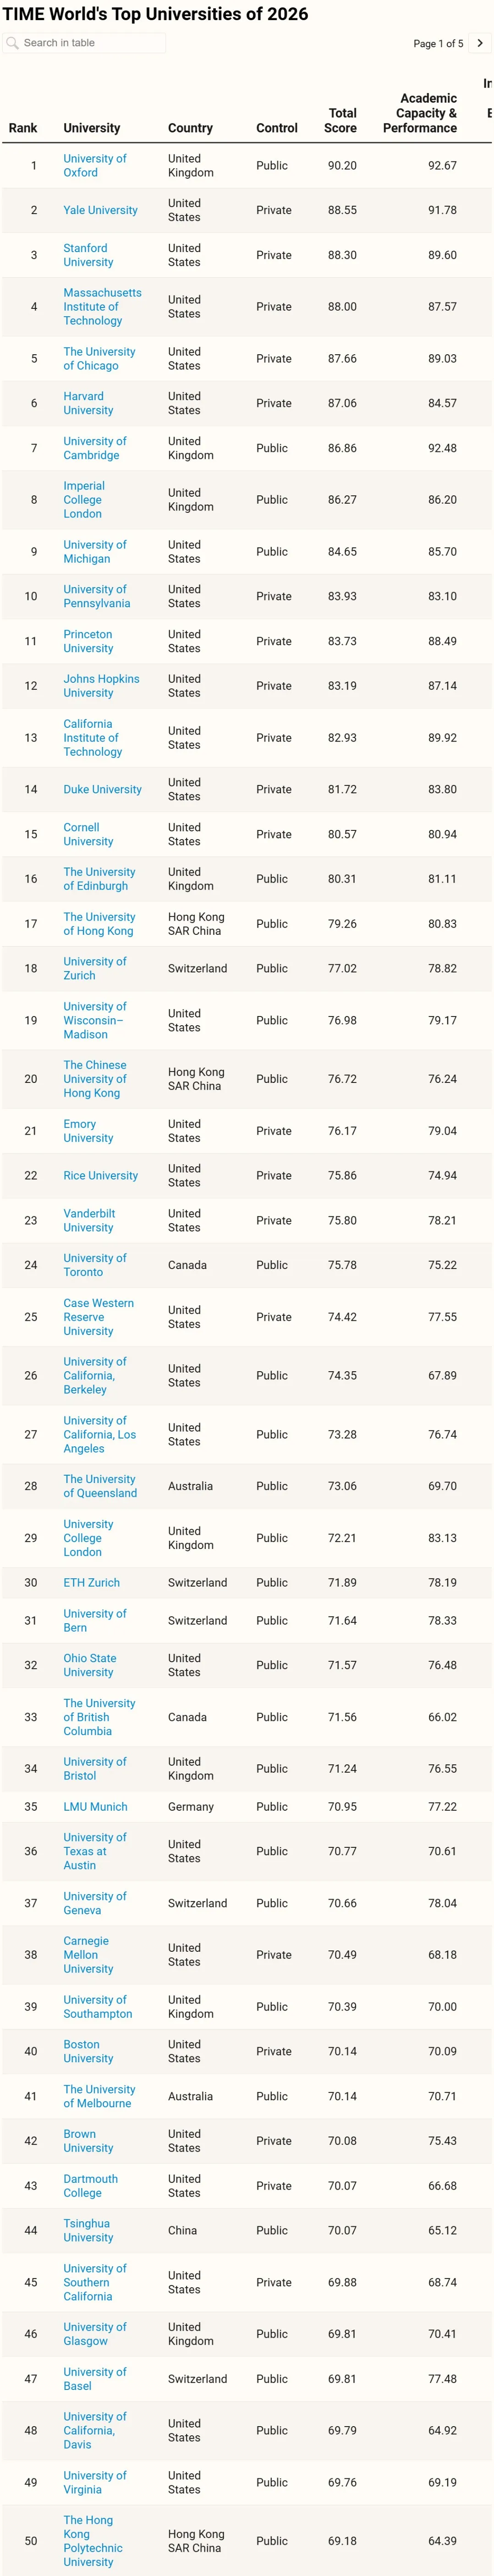Sort by the University column header
The height and width of the screenshot is (2576, 494).
(91, 128)
